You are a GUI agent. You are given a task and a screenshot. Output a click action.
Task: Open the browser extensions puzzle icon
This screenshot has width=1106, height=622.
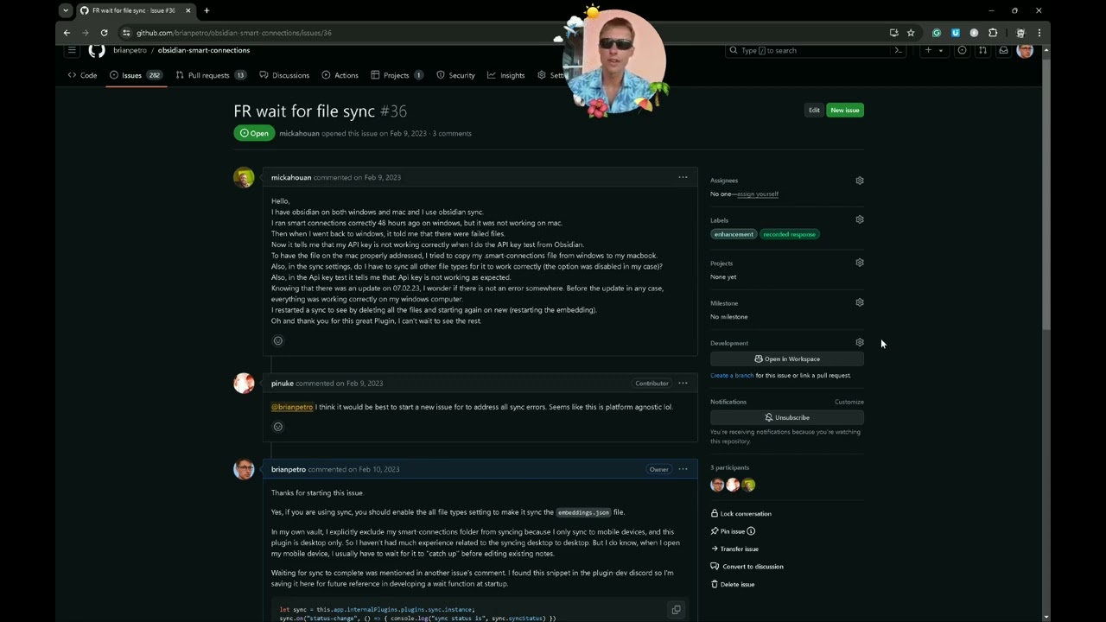993,33
